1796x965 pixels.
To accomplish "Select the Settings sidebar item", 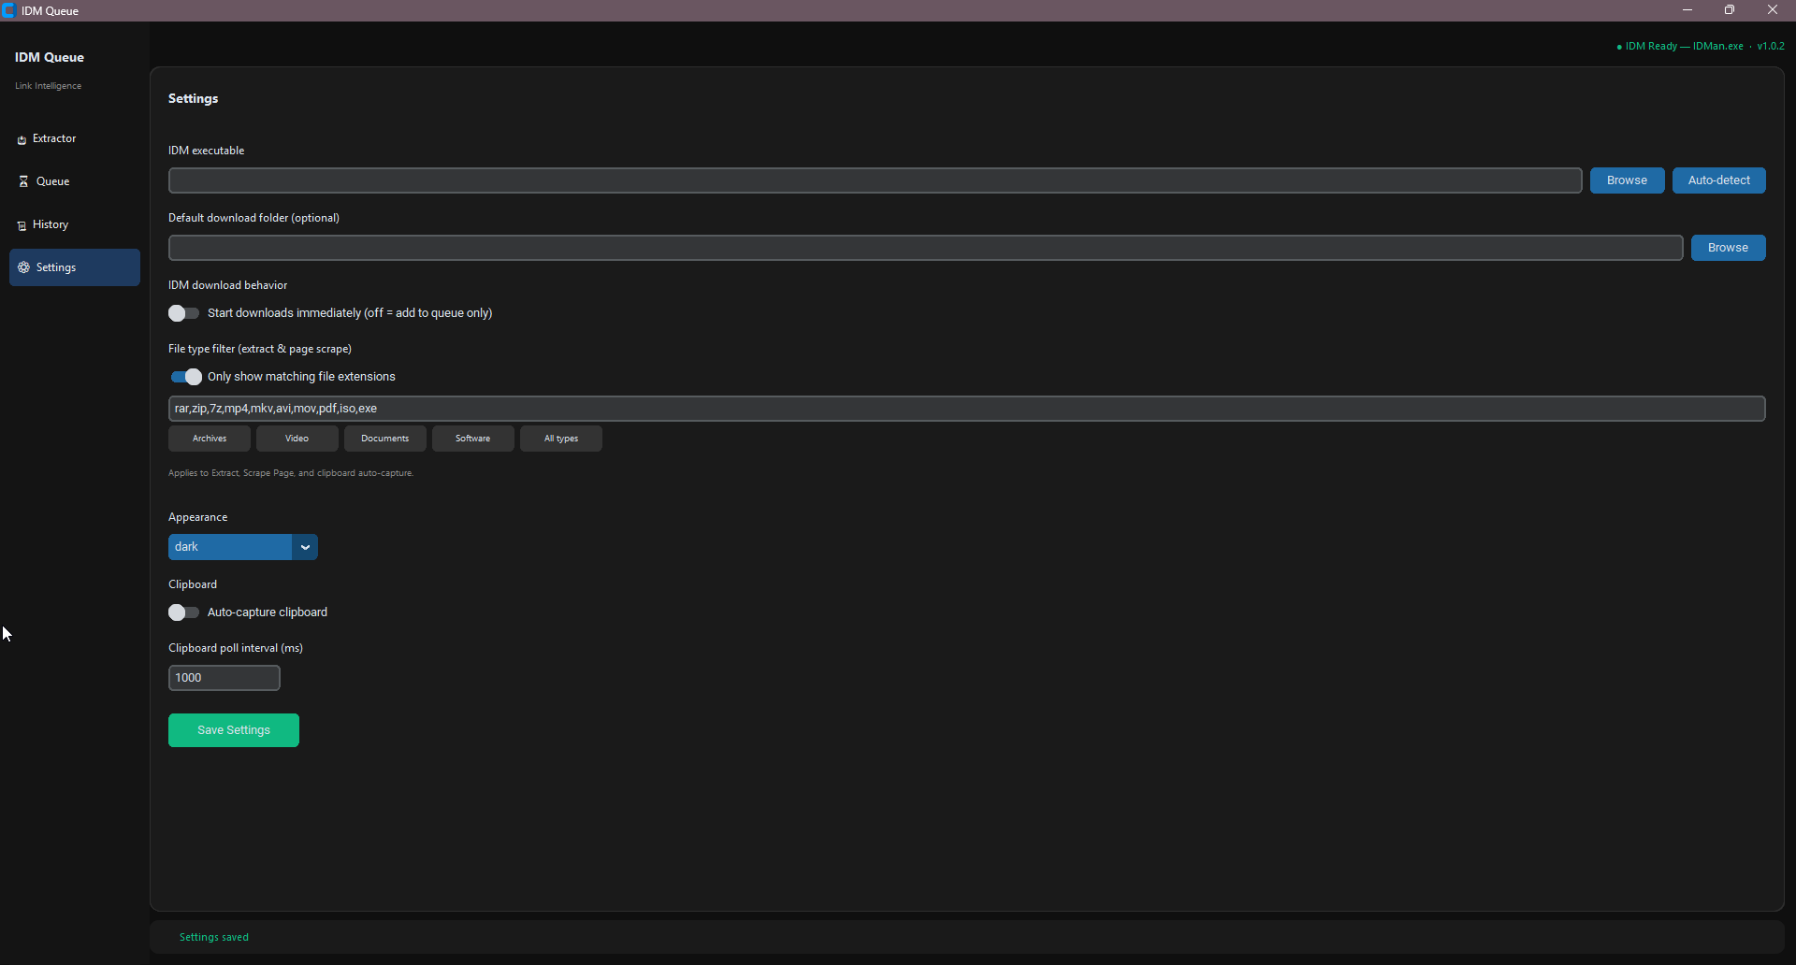I will tap(74, 267).
